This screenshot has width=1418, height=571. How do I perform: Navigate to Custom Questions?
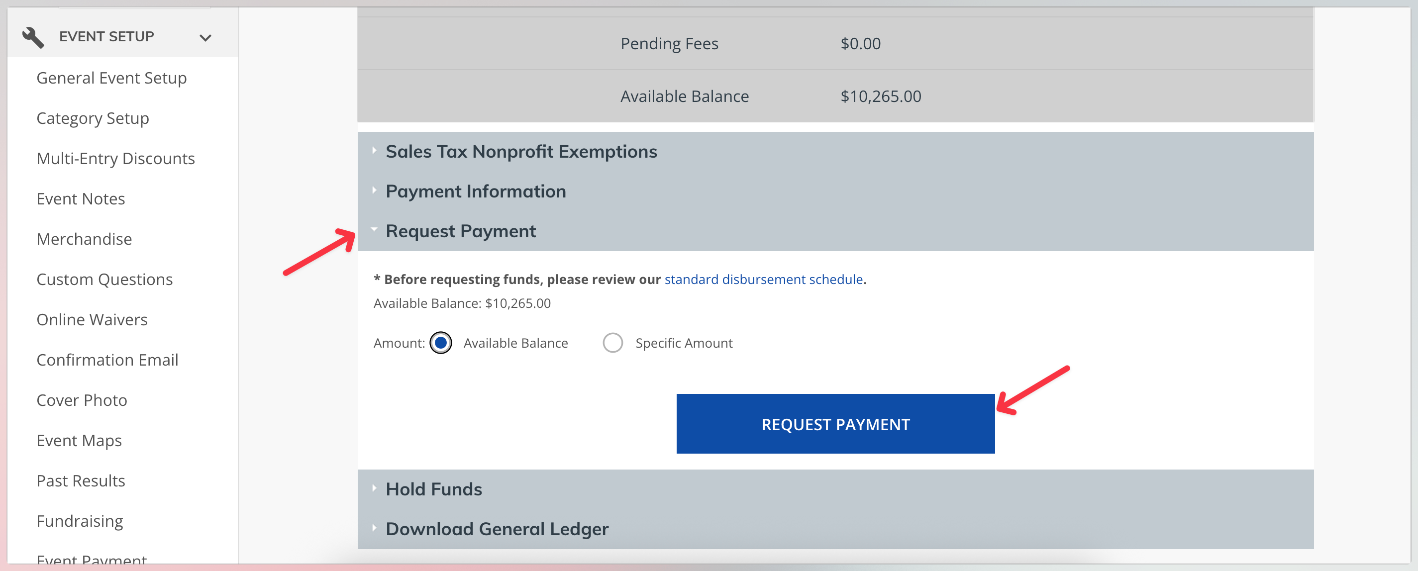coord(104,279)
